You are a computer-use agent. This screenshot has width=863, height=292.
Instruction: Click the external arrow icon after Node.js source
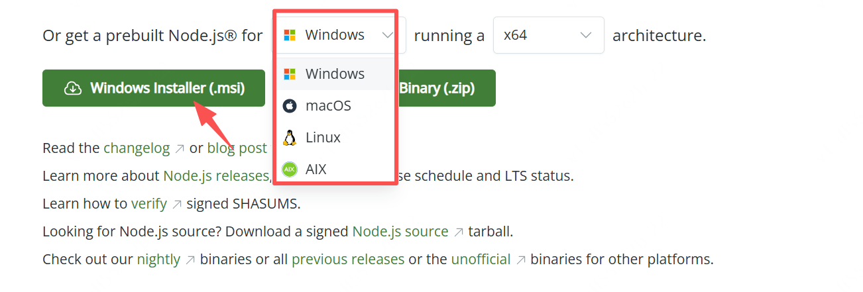coord(459,232)
